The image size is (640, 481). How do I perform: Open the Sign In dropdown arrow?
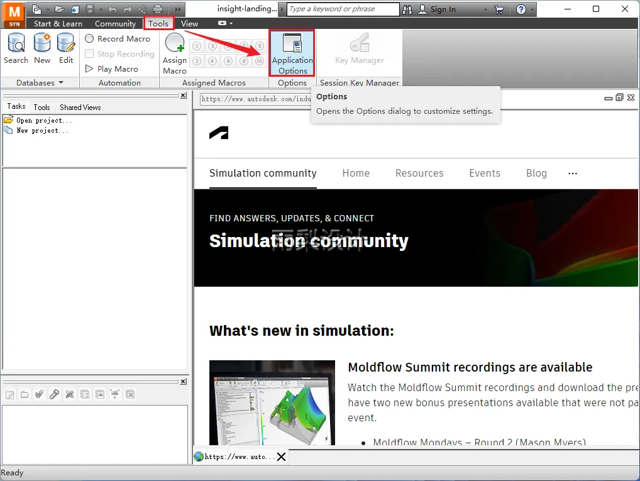485,9
